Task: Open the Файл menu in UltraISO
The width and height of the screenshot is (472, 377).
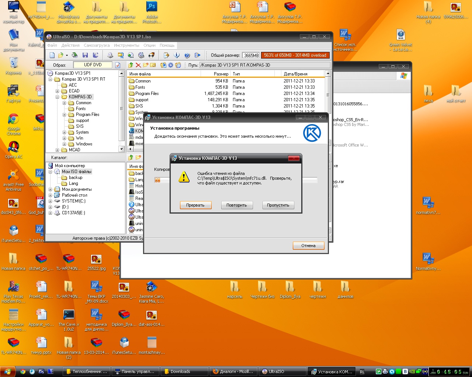Action: (52, 45)
